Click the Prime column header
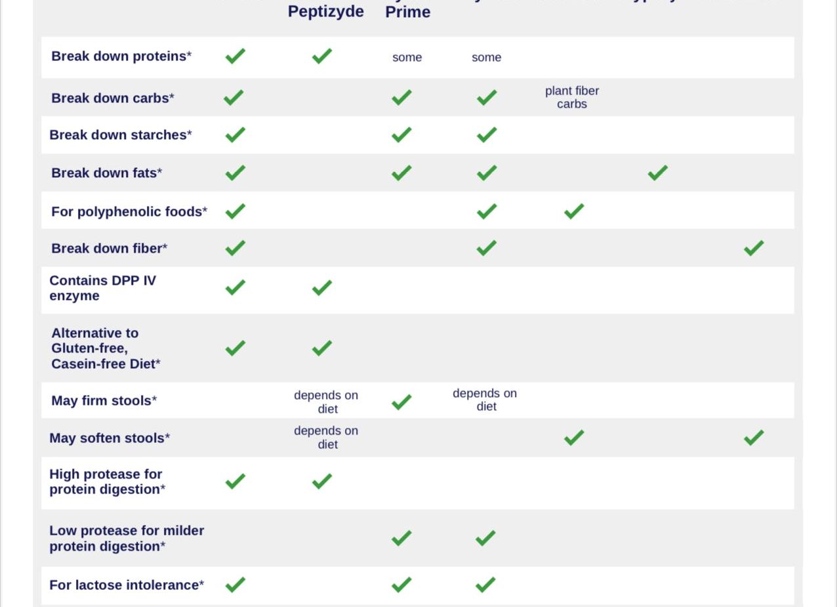Viewport: 837px width, 607px height. [x=407, y=12]
